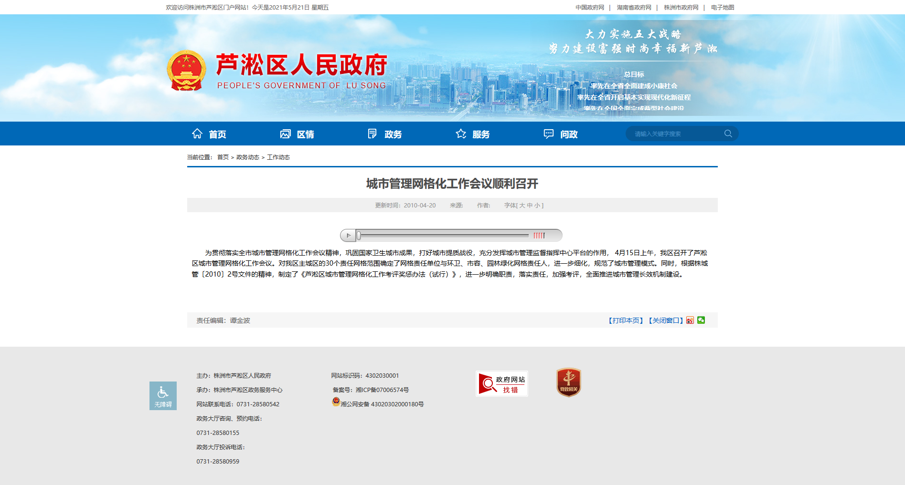Open the 区情 menu item
Viewport: 905px width, 485px height.
pos(297,134)
